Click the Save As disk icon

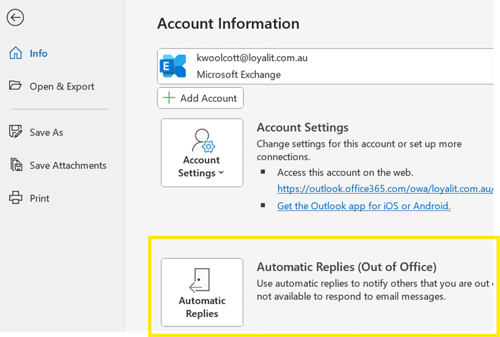[x=15, y=131]
